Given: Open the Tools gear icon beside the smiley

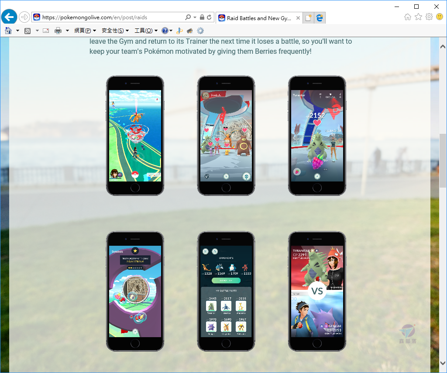Looking at the screenshot, I should tap(429, 17).
